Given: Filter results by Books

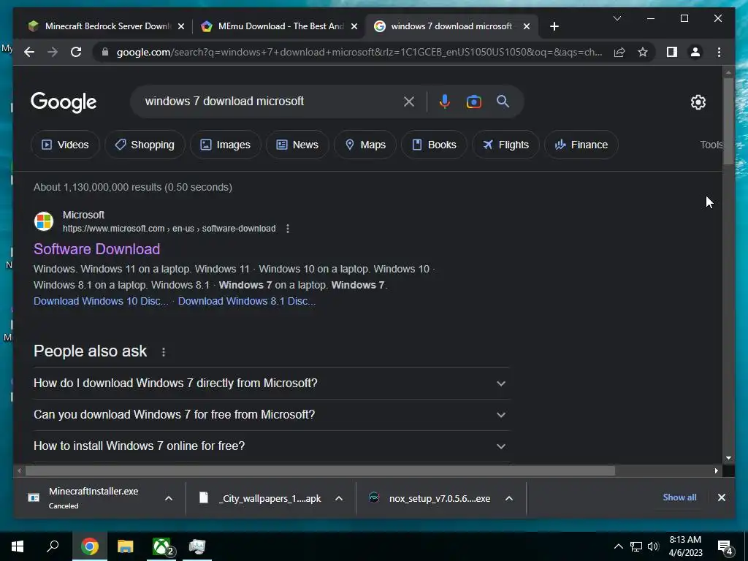Looking at the screenshot, I should 434,145.
